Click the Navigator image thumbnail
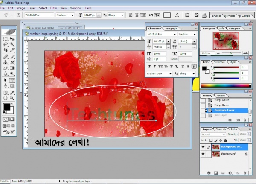 226,41
